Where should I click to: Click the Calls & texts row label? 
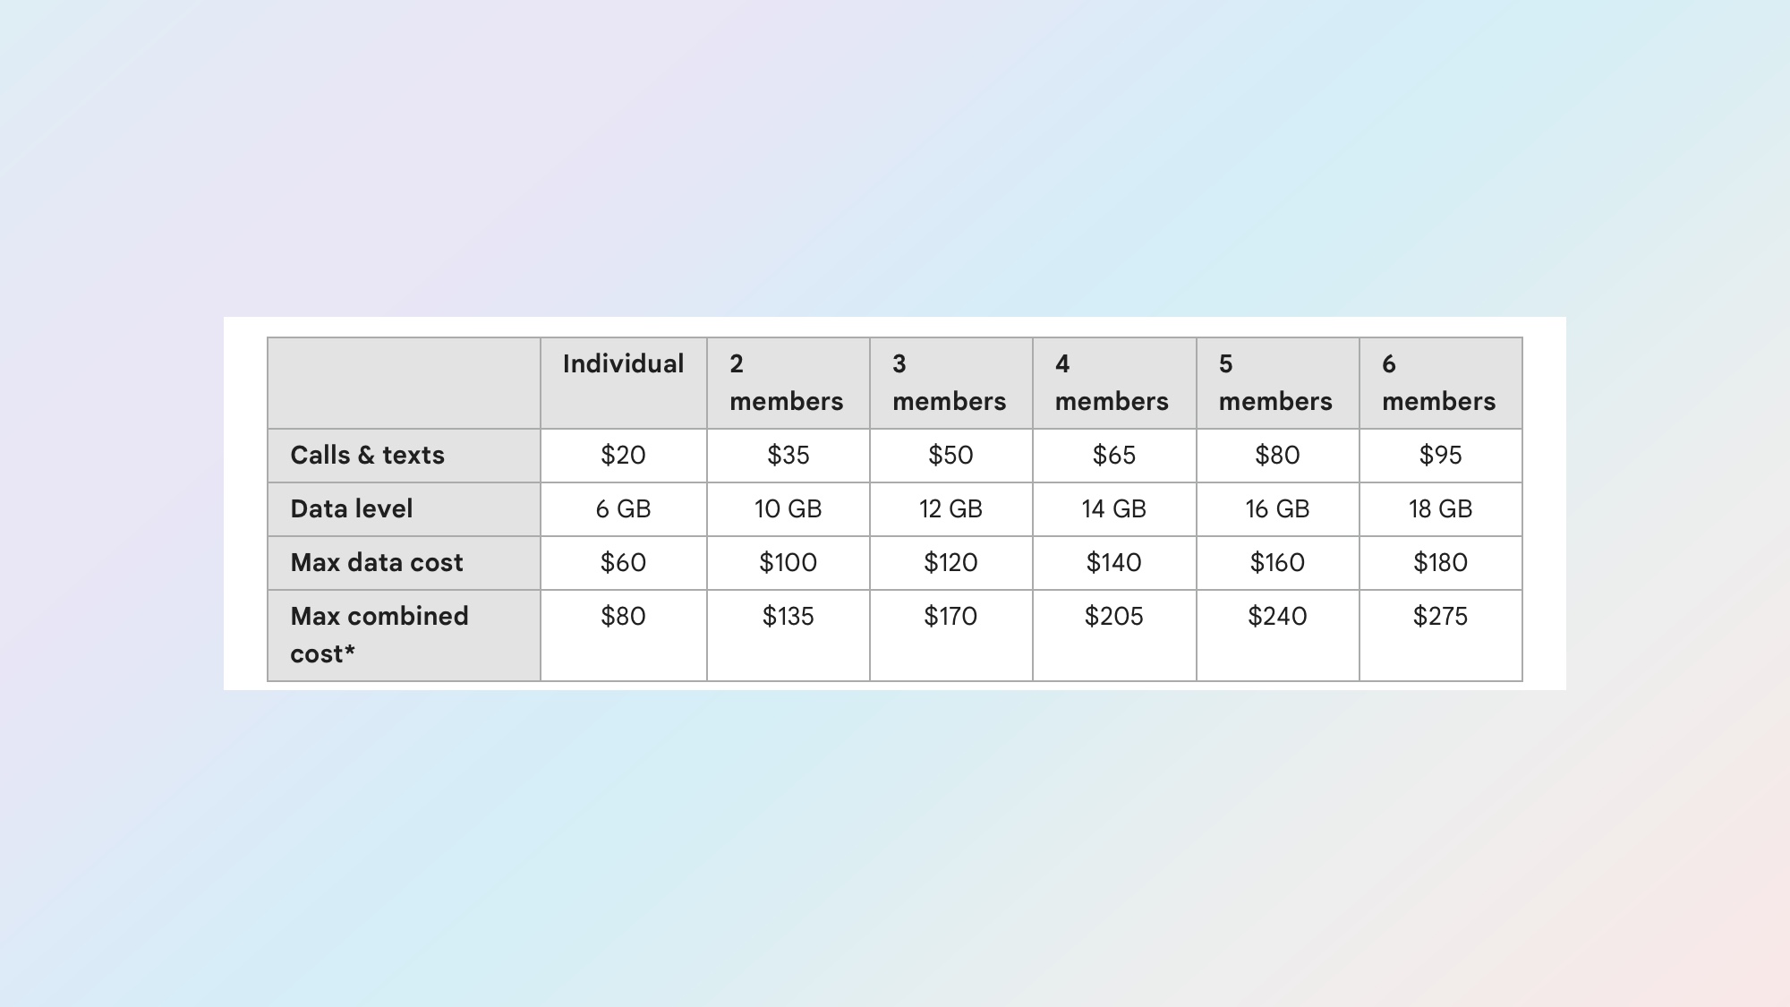pos(367,456)
